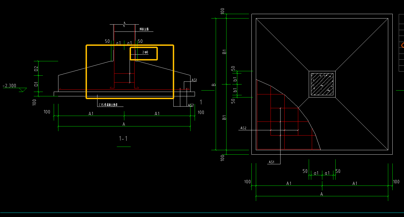Select the A overall dimension under section 1-1
The height and width of the screenshot is (217, 404).
124,124
